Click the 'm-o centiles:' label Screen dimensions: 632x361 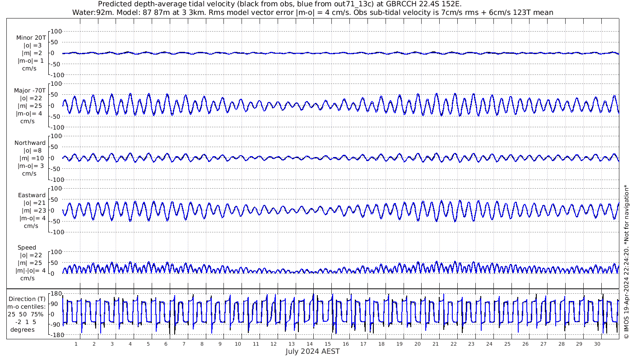[x=27, y=306]
